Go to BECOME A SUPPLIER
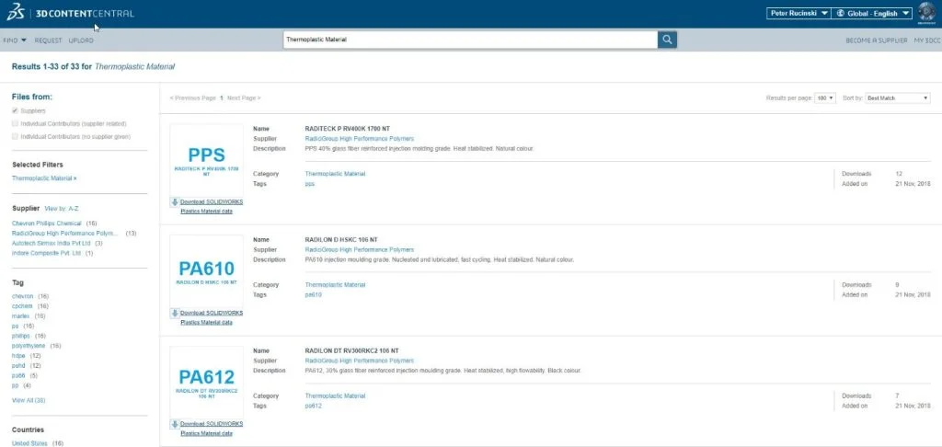 pyautogui.click(x=877, y=40)
